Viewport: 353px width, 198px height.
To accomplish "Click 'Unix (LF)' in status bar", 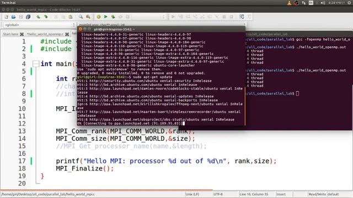I will [192, 194].
